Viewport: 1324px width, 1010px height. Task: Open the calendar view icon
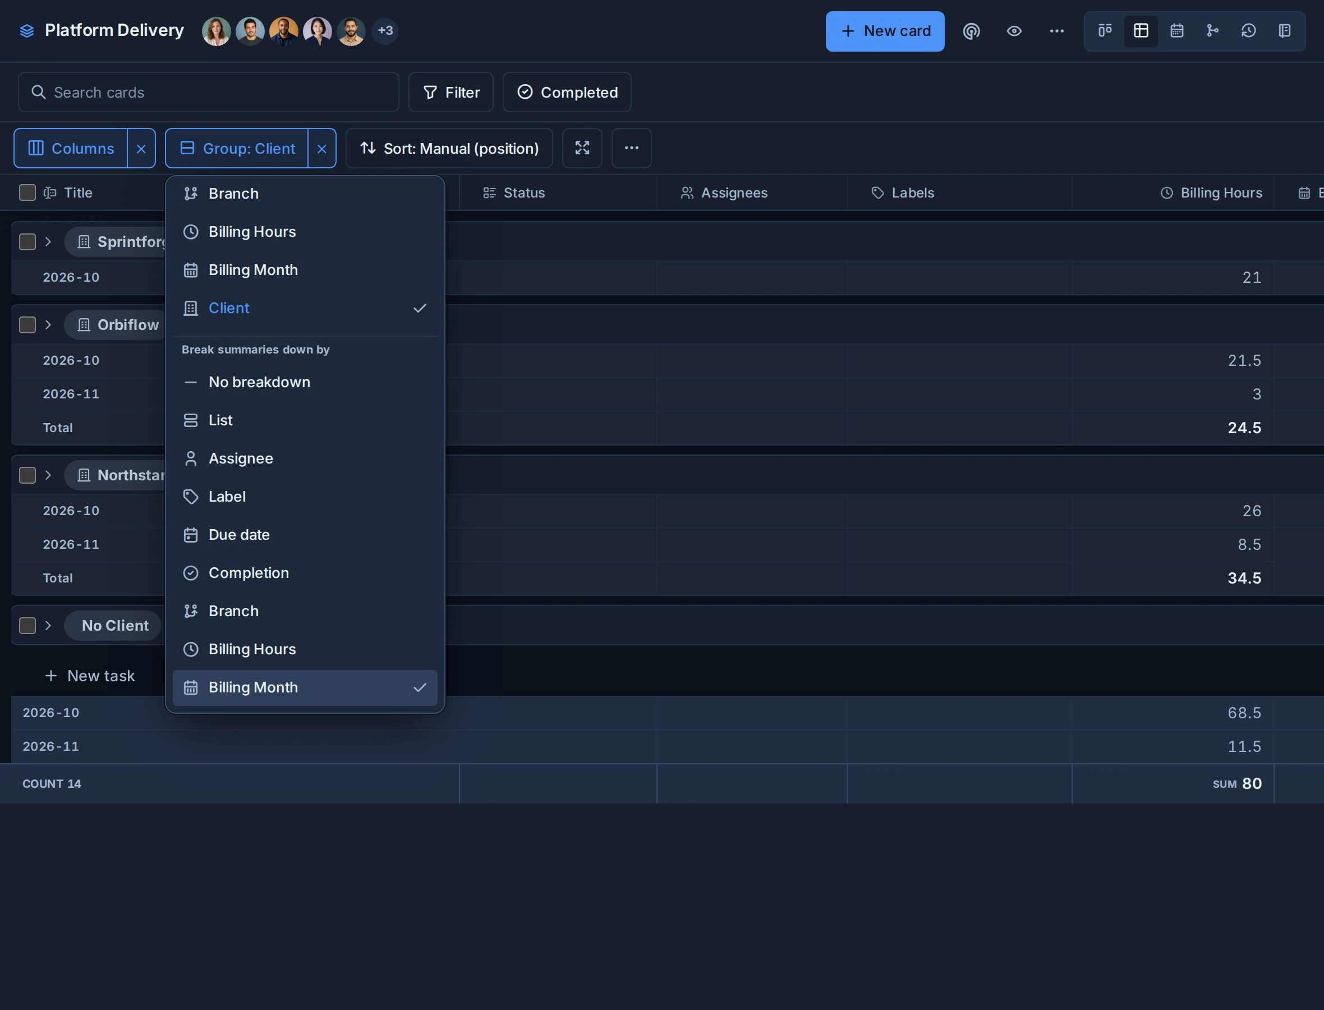click(1177, 31)
